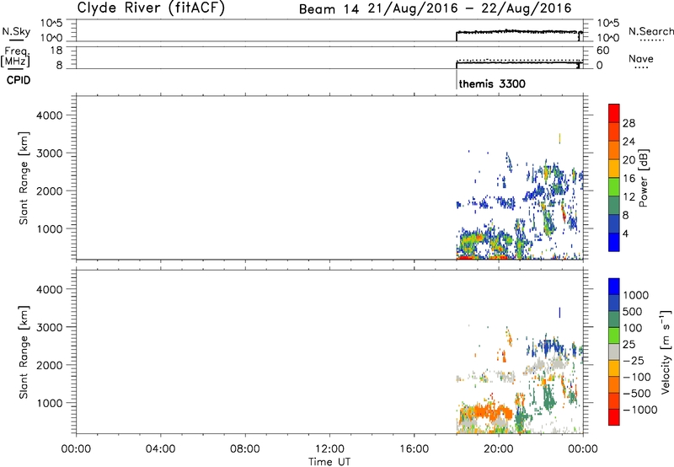Click the 'Slant Range [km]' label of power panel
This screenshot has height=467, width=674.
click(x=24, y=178)
